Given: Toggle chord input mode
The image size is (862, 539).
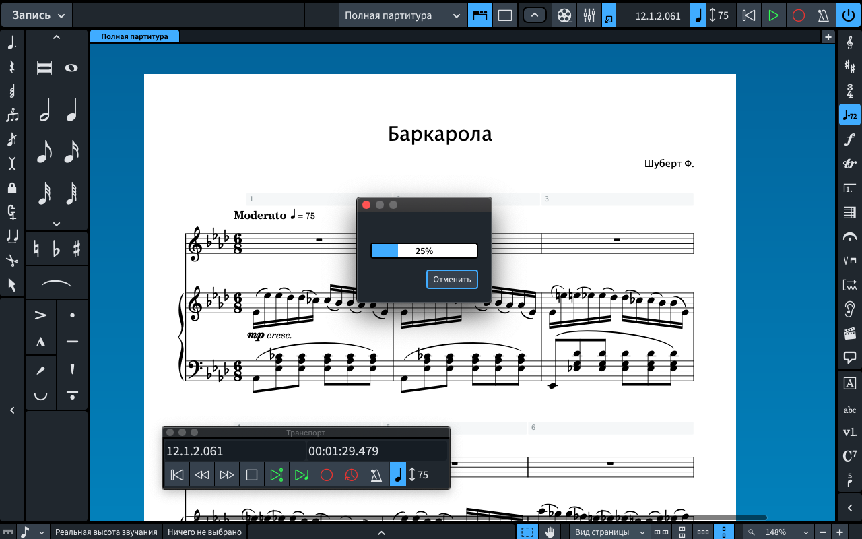Looking at the screenshot, I should tap(12, 91).
